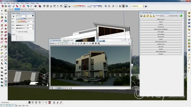The height and width of the screenshot is (107, 191).
Task: Select the Monochrome style blue cube icon
Action: click(x=127, y=6)
